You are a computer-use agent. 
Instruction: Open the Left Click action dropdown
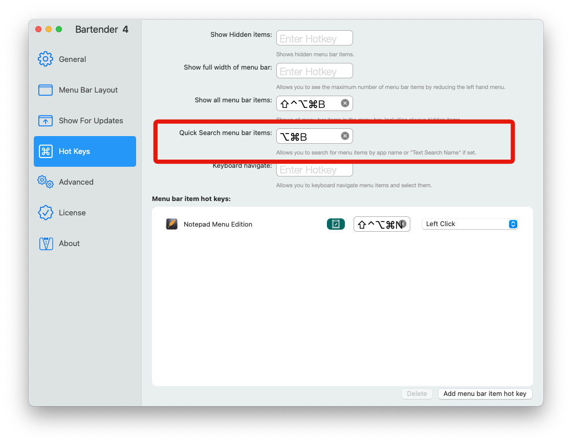pyautogui.click(x=470, y=224)
